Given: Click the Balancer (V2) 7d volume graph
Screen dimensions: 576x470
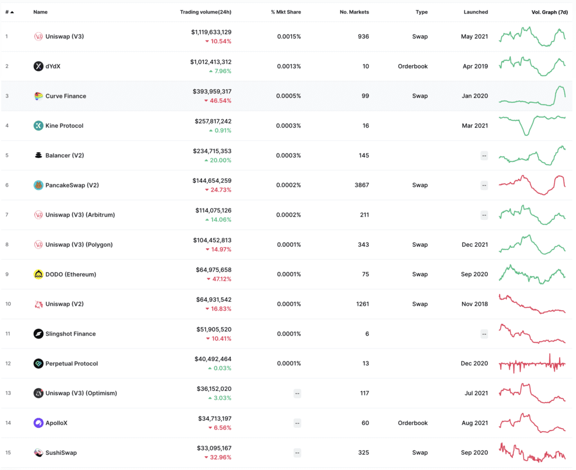Looking at the screenshot, I should coord(532,155).
